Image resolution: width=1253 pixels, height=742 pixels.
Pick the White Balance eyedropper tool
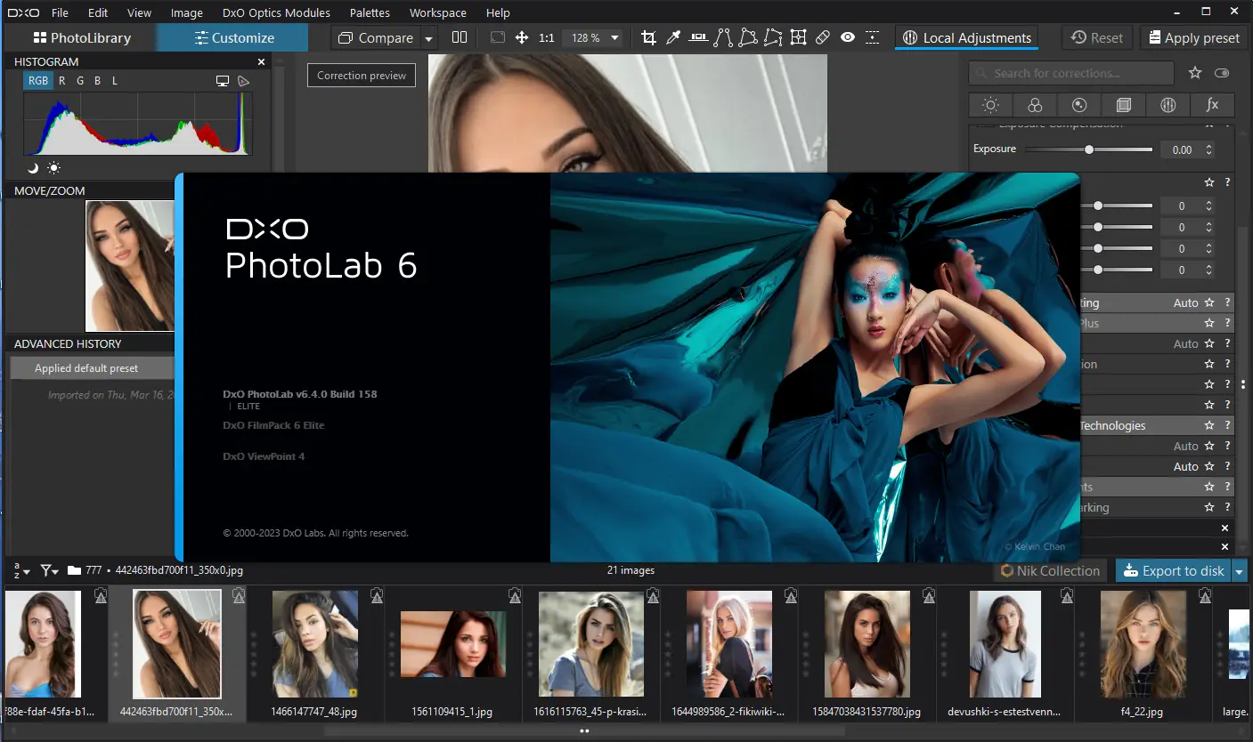pos(674,38)
